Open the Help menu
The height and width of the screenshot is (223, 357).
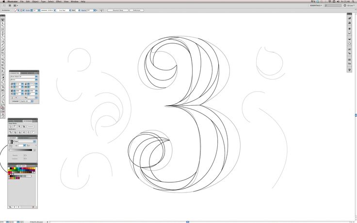click(x=83, y=1)
